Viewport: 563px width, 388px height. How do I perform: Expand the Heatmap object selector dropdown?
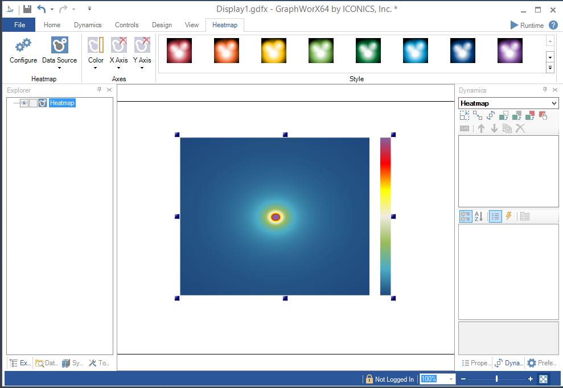tap(554, 103)
